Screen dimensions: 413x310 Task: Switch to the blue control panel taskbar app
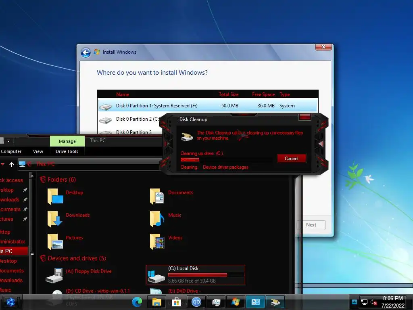(255, 302)
